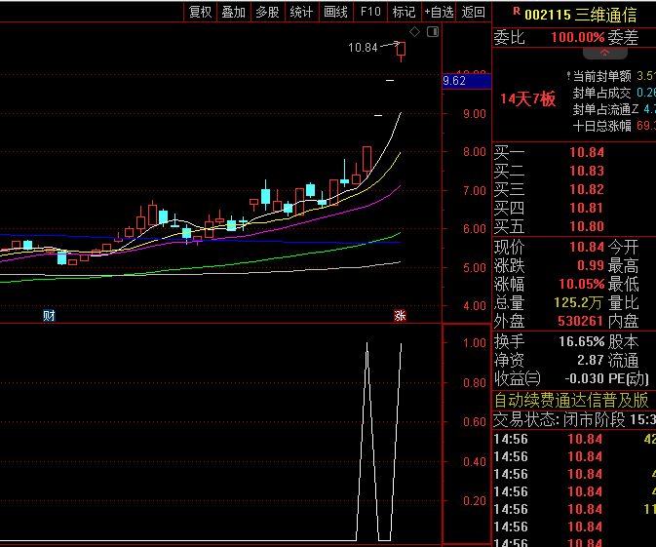Collapse the panel with the double chevron
The width and height of the screenshot is (656, 547).
pyautogui.click(x=605, y=54)
